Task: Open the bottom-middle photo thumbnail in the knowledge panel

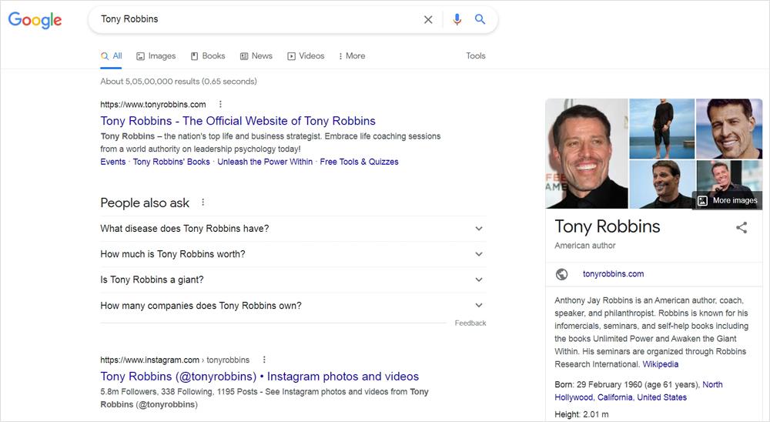Action: pos(662,184)
